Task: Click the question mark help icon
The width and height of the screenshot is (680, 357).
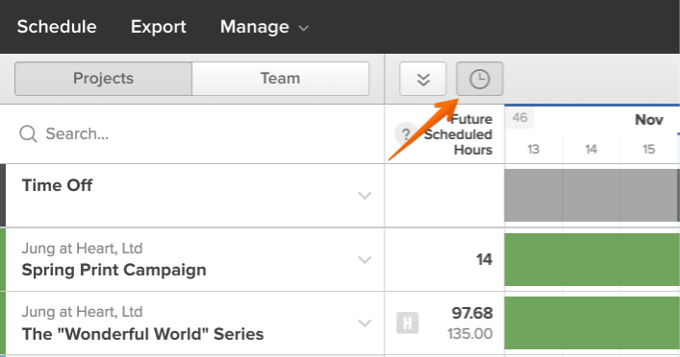Action: coord(406,134)
